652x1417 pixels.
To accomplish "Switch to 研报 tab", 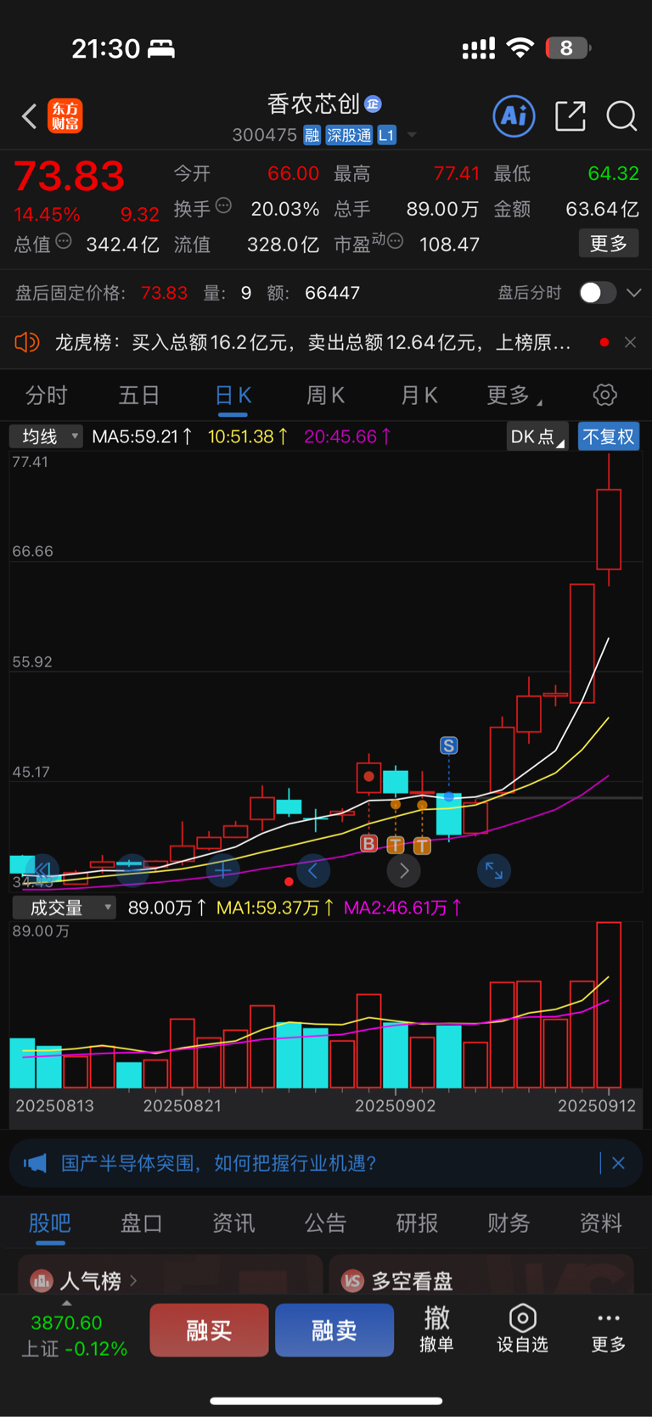I will 417,1223.
